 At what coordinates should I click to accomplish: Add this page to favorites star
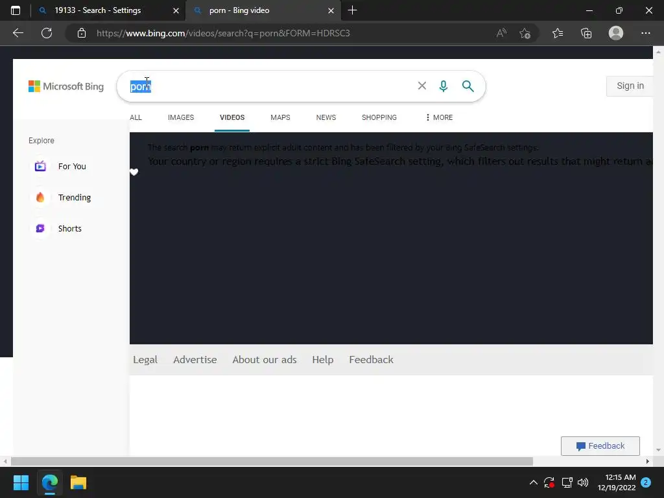click(x=525, y=33)
